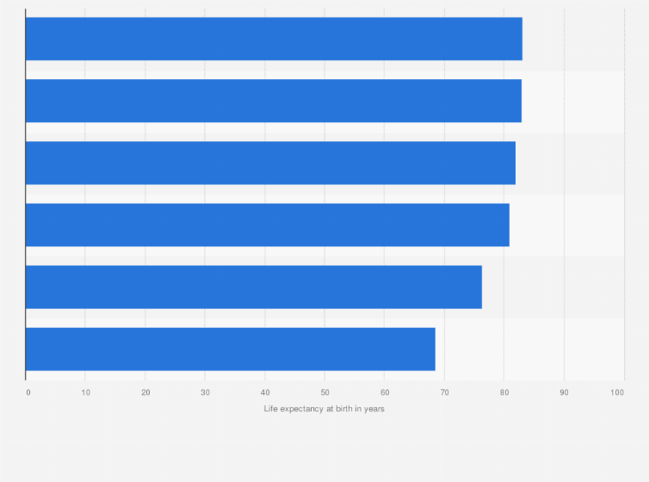Click the bar ending near 76 years
The height and width of the screenshot is (482, 649).
tap(254, 287)
